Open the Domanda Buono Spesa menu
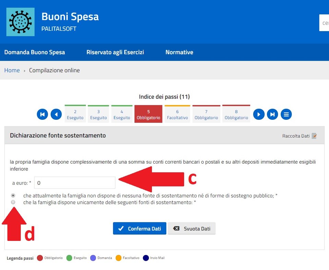Screen dimensions: 329x270 (35, 52)
